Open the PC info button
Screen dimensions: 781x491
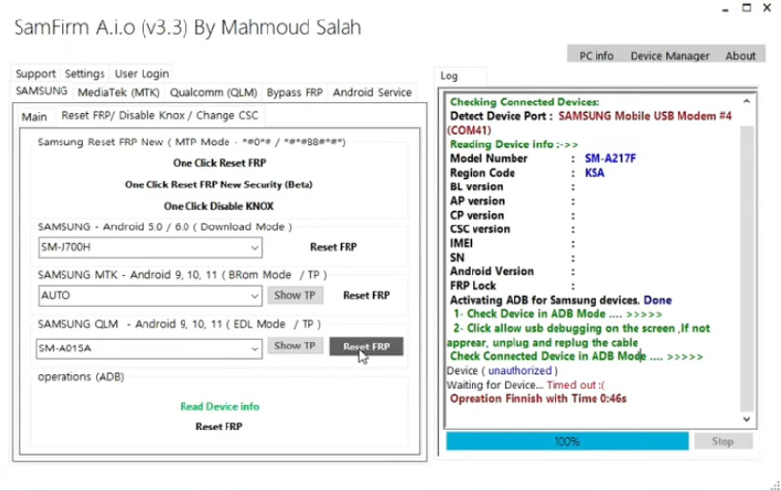(x=596, y=56)
